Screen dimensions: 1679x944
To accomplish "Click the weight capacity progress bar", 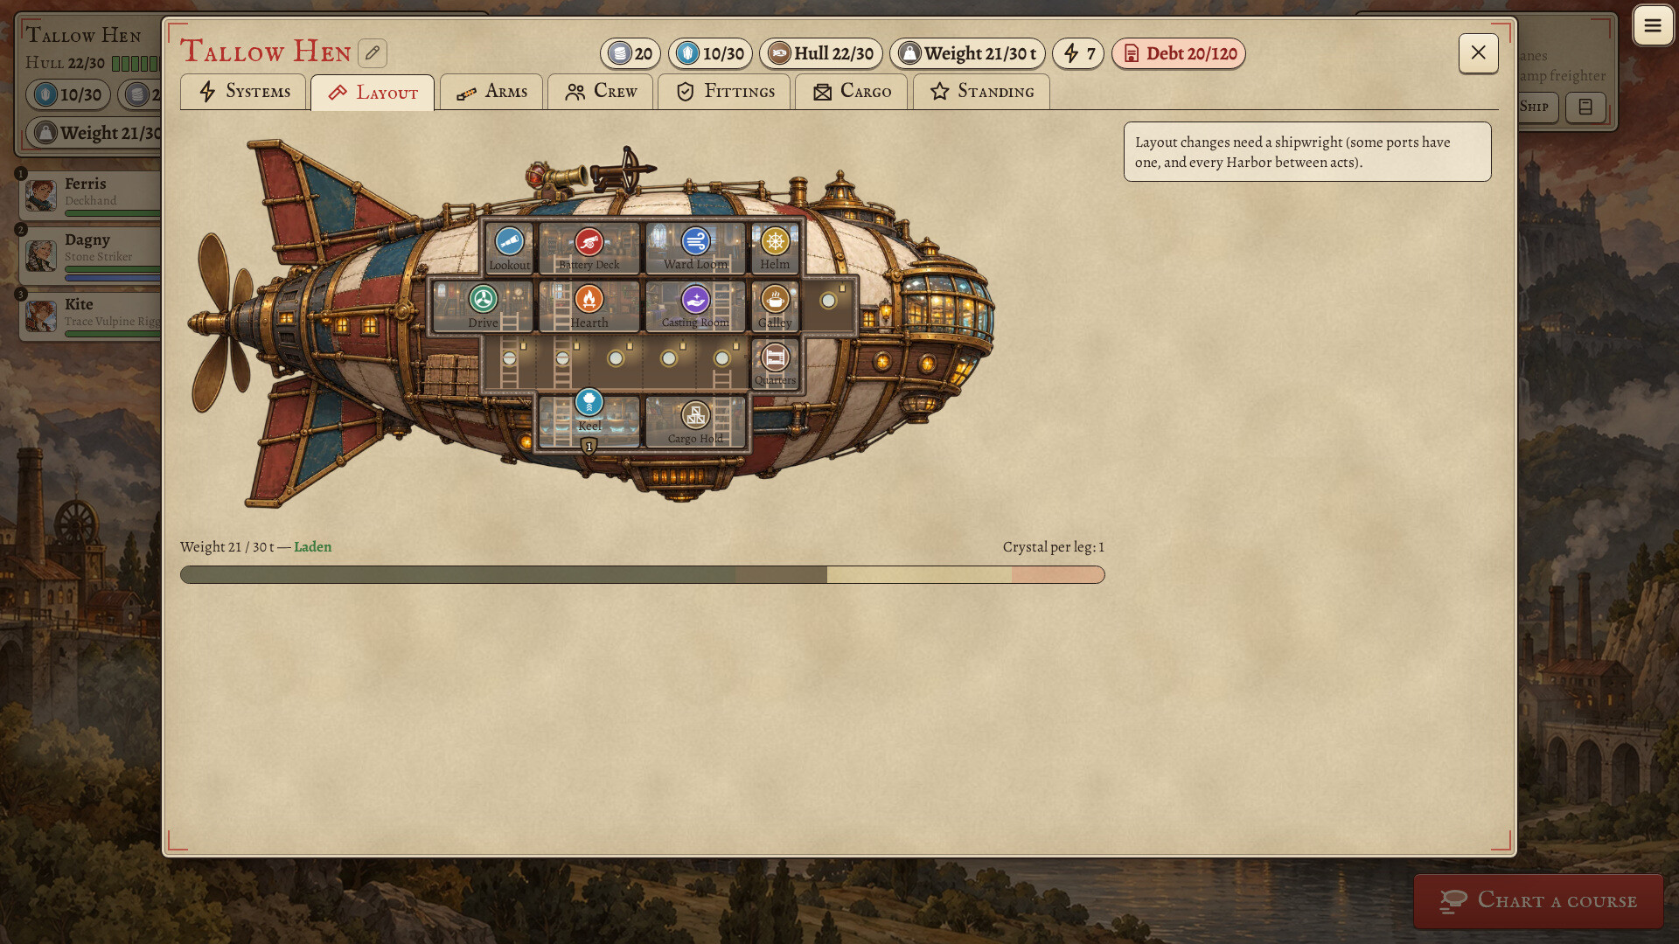I will (643, 574).
